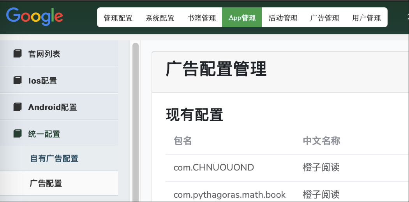Click the book icon beside Ios配置
This screenshot has height=202, width=409.
[18, 80]
